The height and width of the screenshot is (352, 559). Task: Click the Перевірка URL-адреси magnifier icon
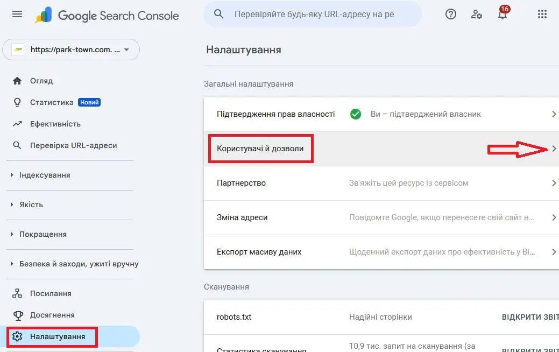click(17, 145)
